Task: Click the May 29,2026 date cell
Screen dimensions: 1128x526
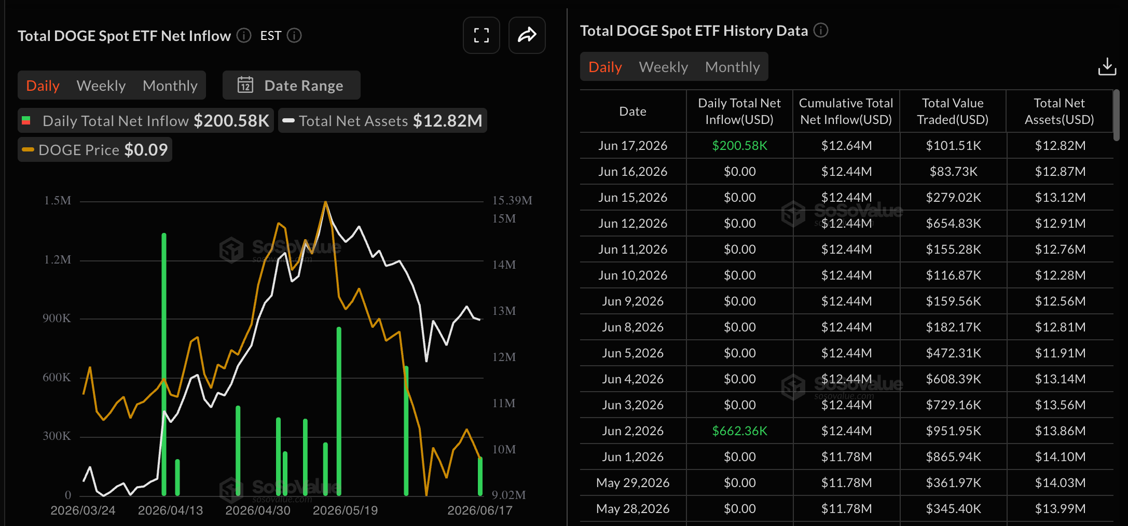Action: pyautogui.click(x=633, y=482)
